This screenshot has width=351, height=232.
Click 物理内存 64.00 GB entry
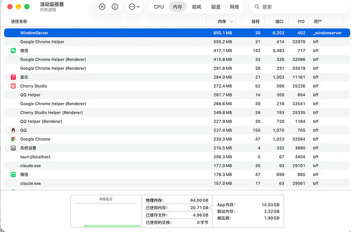177,200
